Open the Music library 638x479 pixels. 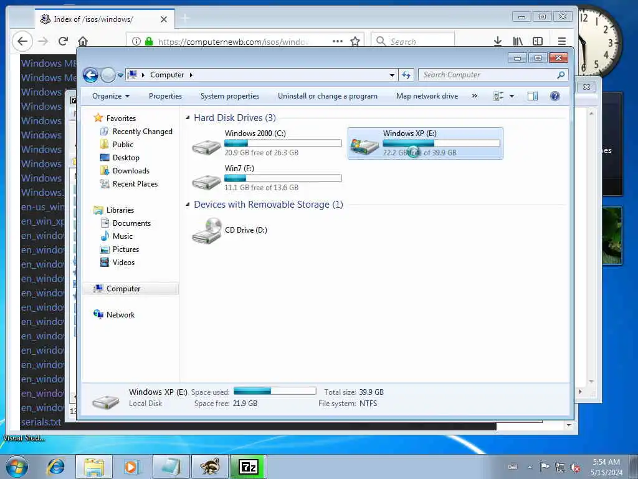(123, 236)
